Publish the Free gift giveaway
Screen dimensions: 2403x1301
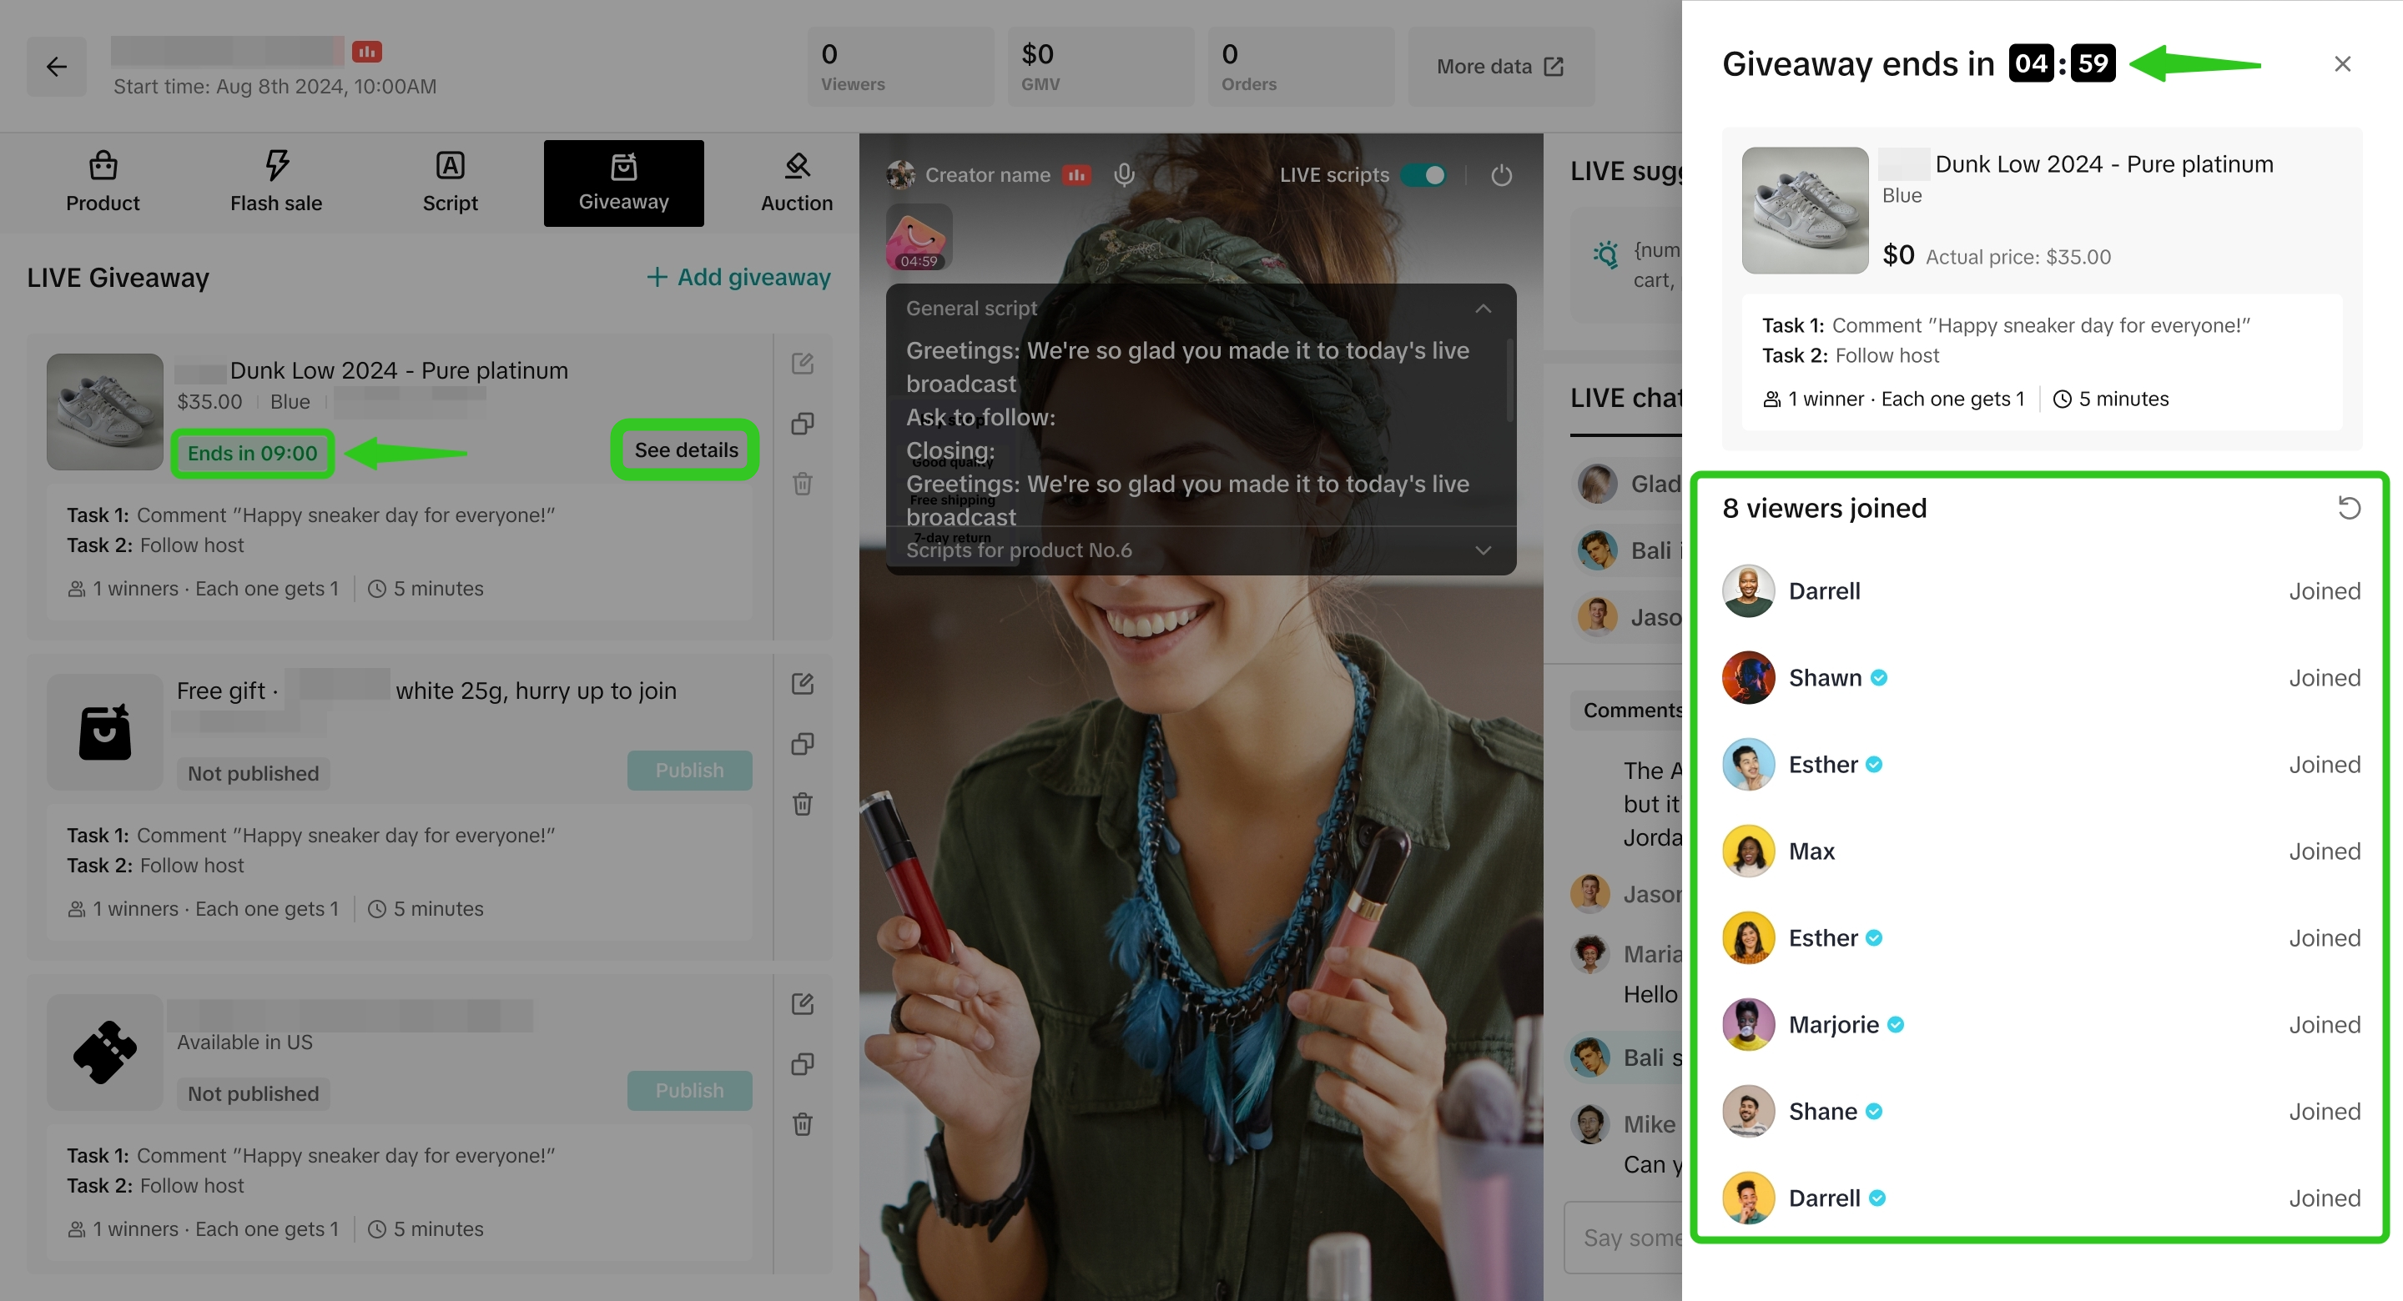(688, 771)
